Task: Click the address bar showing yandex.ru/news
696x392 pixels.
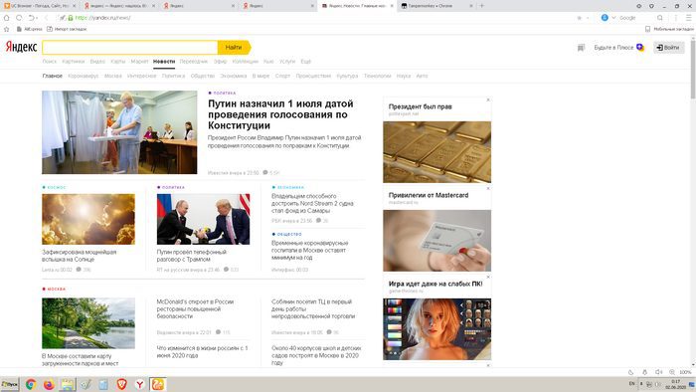Action: 103,18
